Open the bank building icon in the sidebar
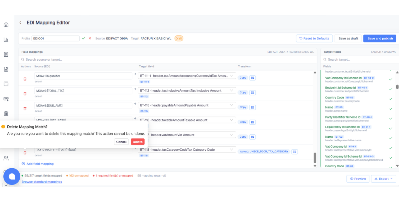Image resolution: width=399 pixels, height=208 pixels. click(x=6, y=113)
